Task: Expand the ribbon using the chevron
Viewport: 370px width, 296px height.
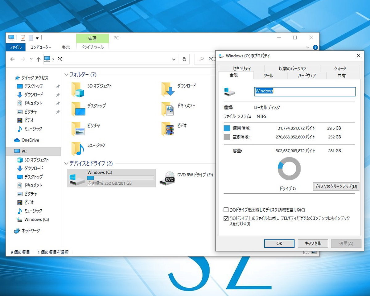Action: point(308,47)
